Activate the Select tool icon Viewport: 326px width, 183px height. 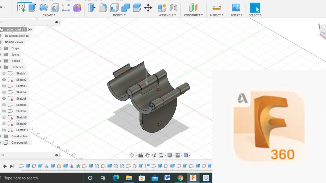[255, 8]
